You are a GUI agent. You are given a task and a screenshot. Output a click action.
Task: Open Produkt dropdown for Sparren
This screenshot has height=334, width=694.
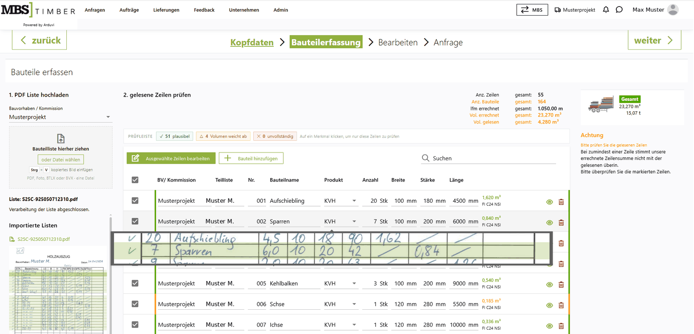coord(340,221)
